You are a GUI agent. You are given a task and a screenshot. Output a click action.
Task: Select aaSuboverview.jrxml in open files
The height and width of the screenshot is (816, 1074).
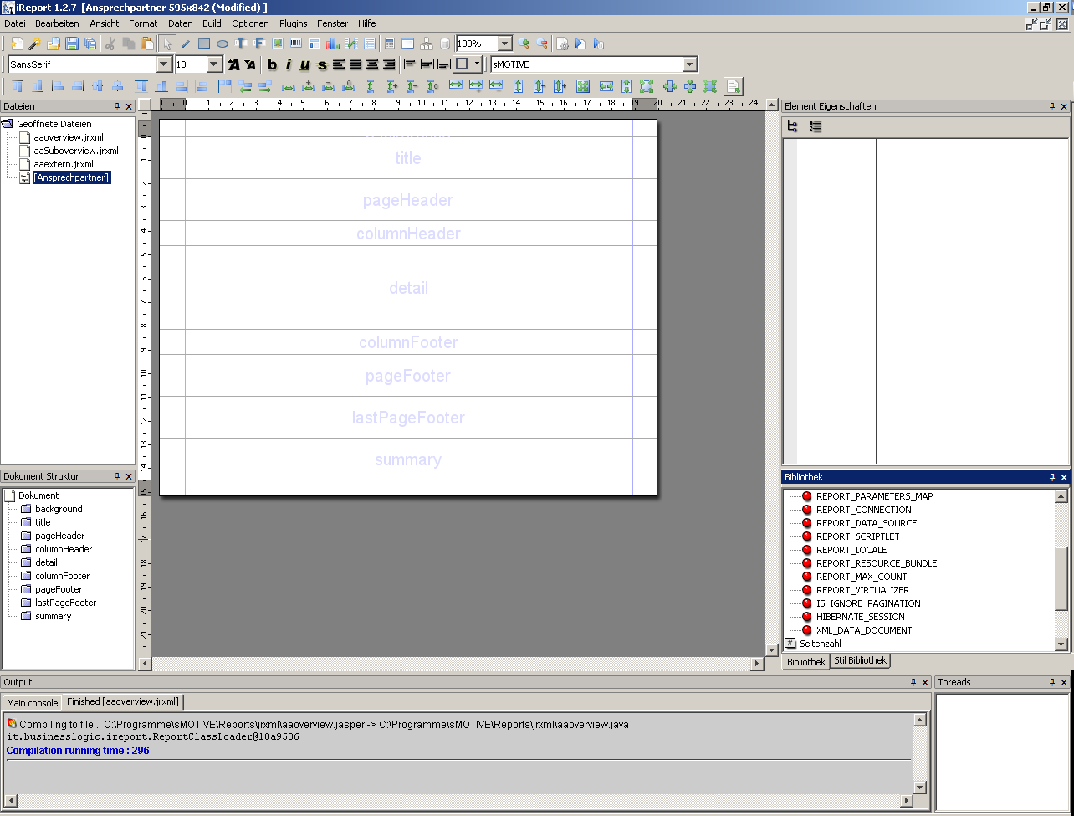click(76, 151)
